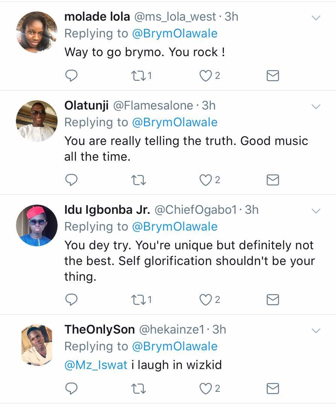Viewport: 336px width, 407px height.
Task: Expand options chevron on Olatunji's tweet
Action: (316, 107)
